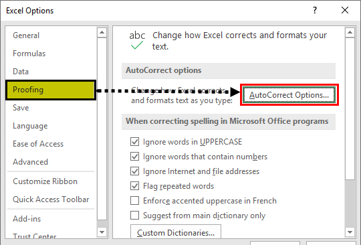Image resolution: width=361 pixels, height=245 pixels.
Task: Uncheck Ignore words that contain numbers
Action: [134, 157]
